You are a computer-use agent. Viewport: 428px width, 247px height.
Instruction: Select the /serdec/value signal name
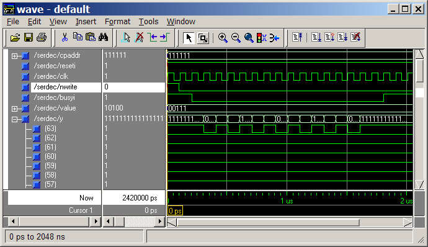click(55, 108)
